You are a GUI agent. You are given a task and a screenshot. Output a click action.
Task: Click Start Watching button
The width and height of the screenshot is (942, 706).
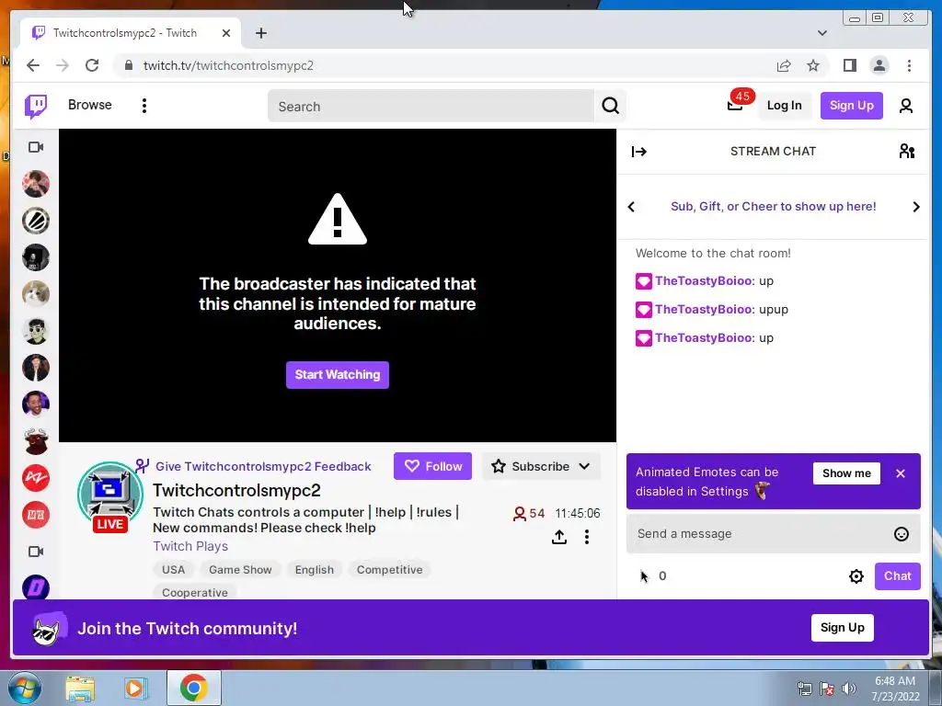(x=337, y=375)
